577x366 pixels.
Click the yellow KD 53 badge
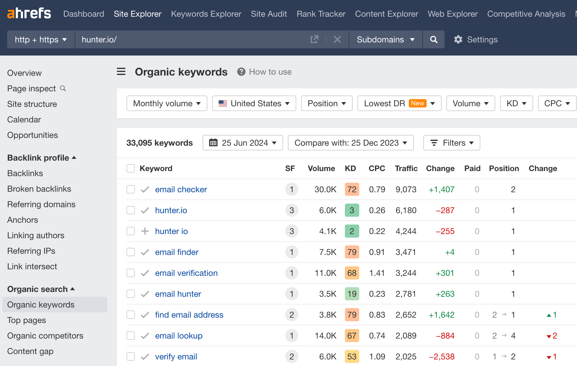pyautogui.click(x=352, y=356)
